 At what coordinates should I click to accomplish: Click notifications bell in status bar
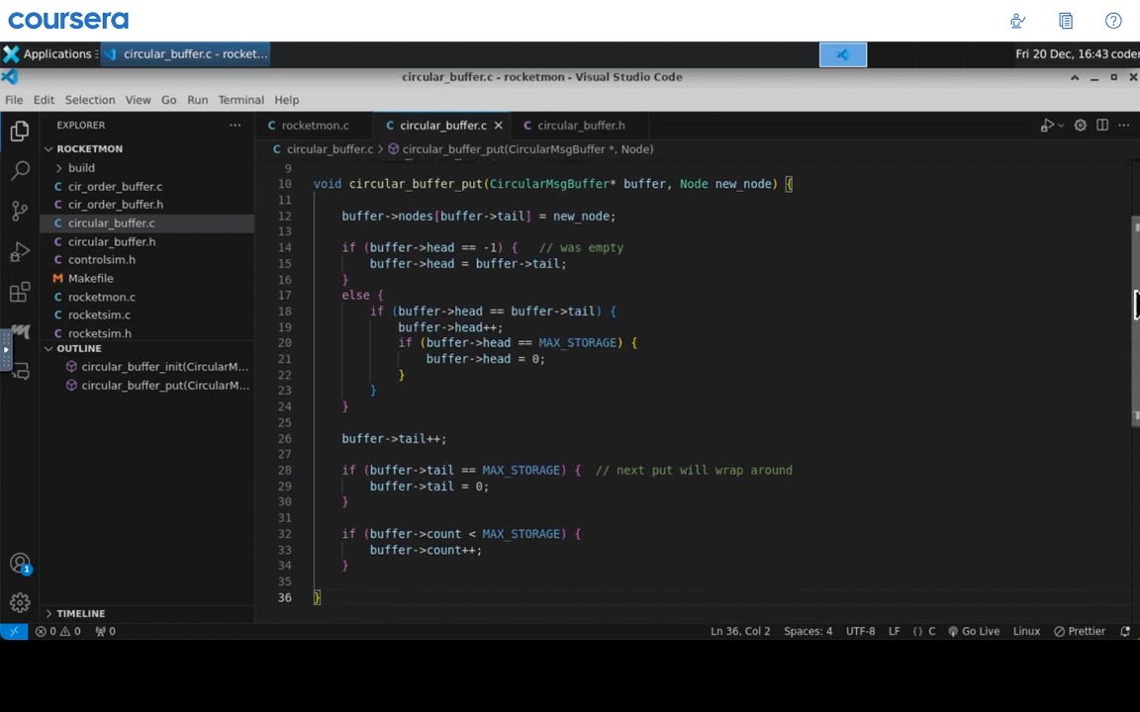[x=1125, y=631]
